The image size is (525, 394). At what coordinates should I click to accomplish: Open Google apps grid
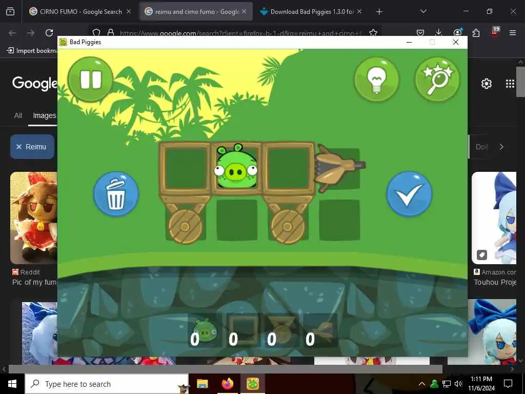click(x=510, y=84)
